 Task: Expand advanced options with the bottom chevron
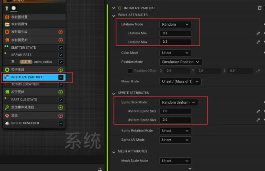[190, 169]
